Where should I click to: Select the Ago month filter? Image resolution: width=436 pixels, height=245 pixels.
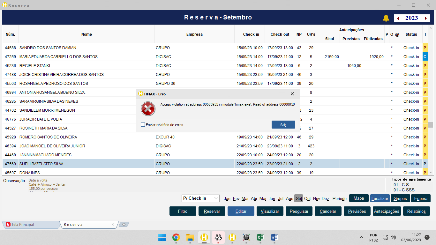coord(289,198)
